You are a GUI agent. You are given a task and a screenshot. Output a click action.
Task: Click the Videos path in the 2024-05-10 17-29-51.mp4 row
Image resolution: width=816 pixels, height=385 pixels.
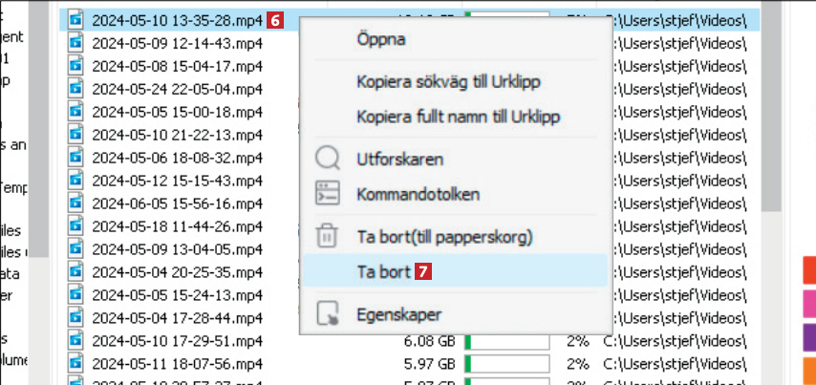point(675,341)
